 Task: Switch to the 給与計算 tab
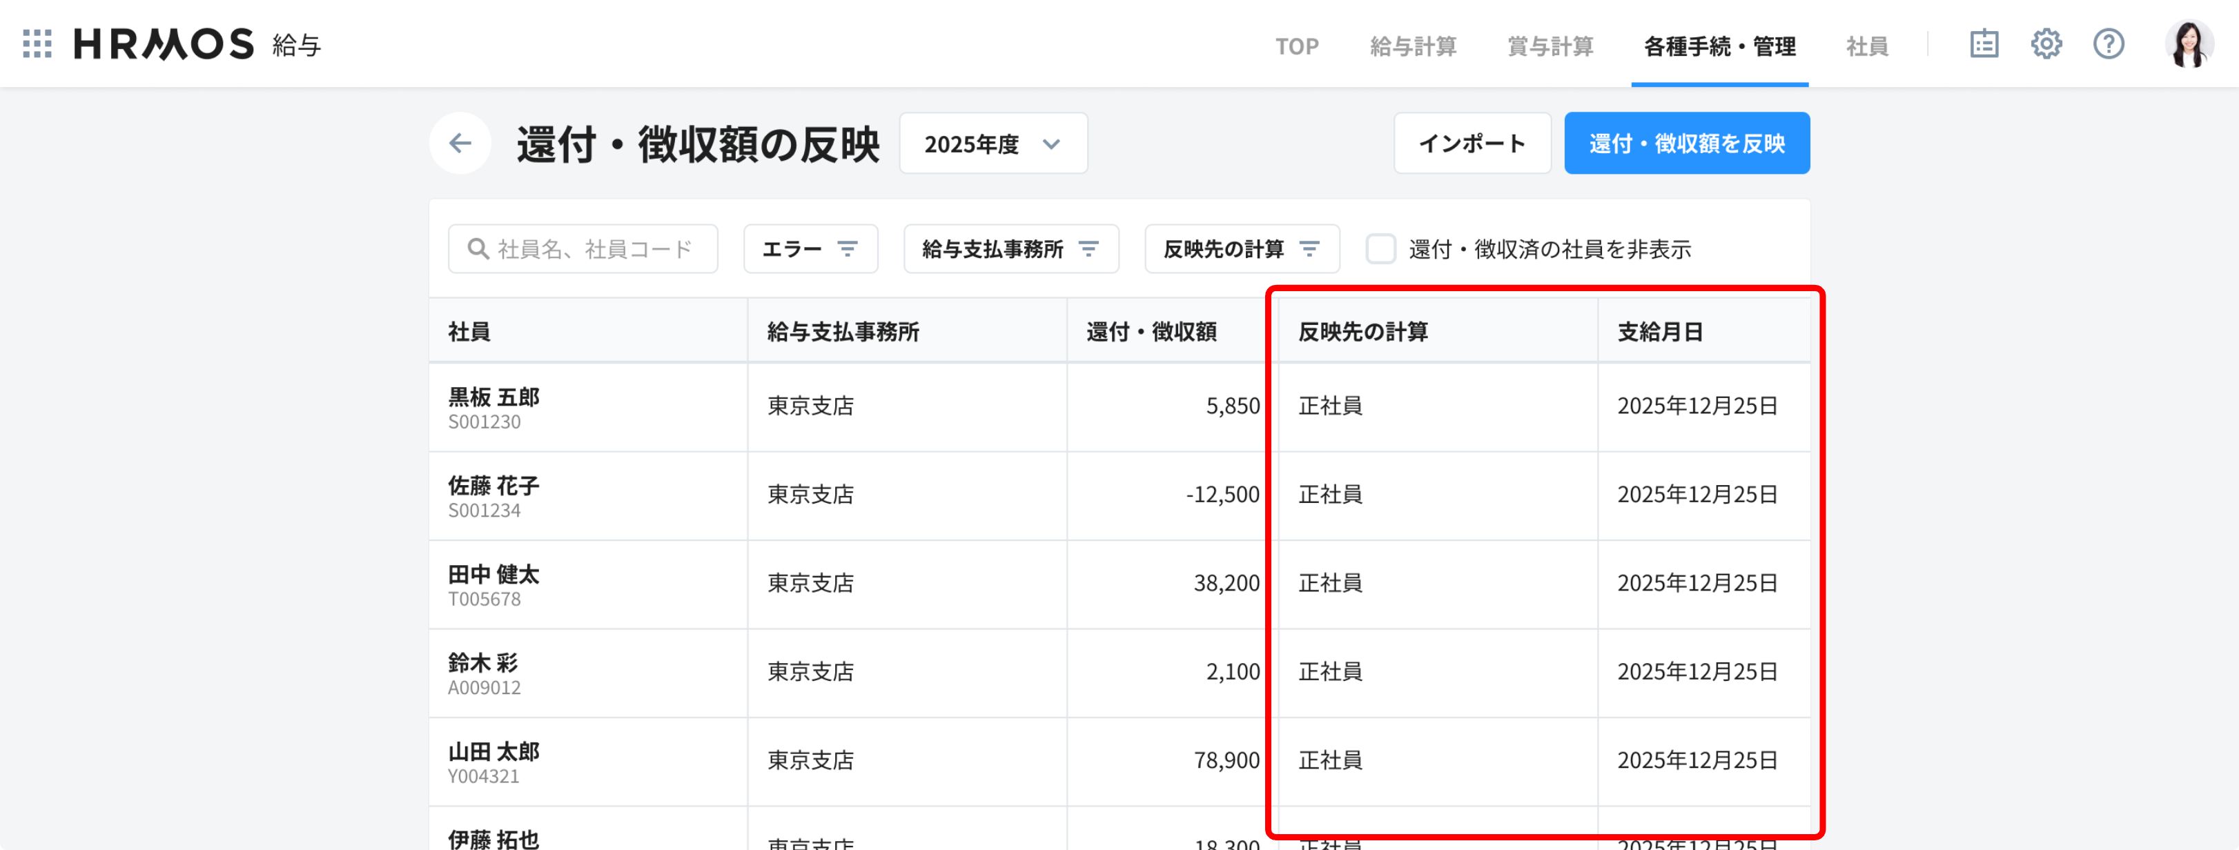(x=1412, y=46)
